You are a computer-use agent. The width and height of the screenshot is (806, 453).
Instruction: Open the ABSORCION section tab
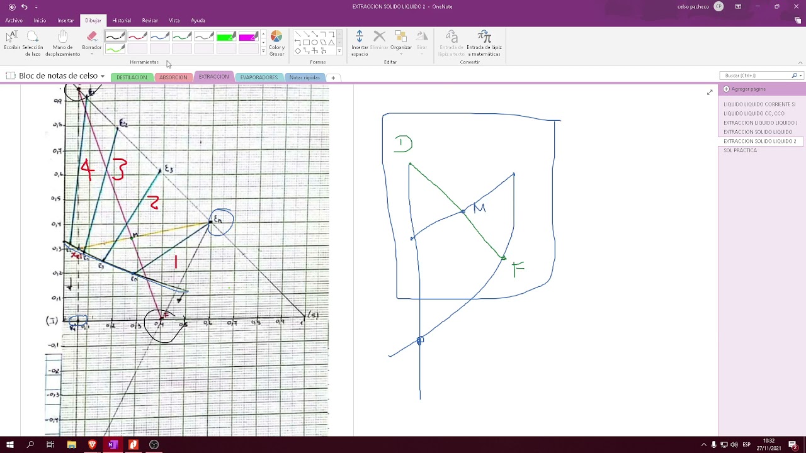tap(173, 77)
